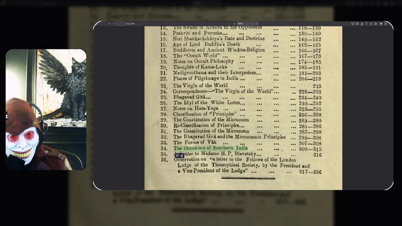Click "Nadigranthams and their Interpreters" entry

pos(215,73)
